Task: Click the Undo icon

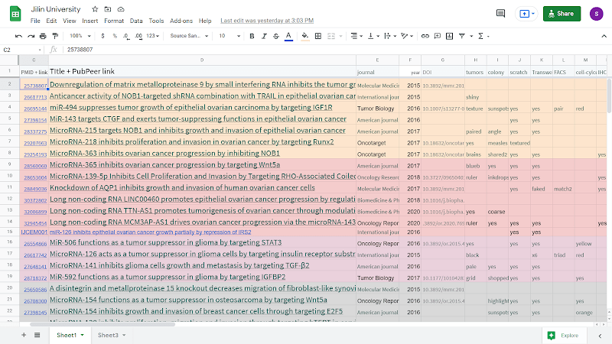Action: pyautogui.click(x=18, y=35)
